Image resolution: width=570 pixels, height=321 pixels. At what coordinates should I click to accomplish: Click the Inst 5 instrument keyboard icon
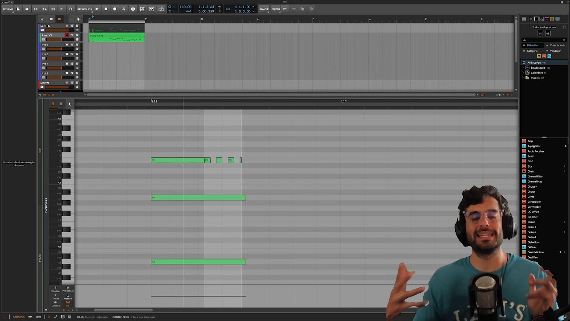[44, 78]
